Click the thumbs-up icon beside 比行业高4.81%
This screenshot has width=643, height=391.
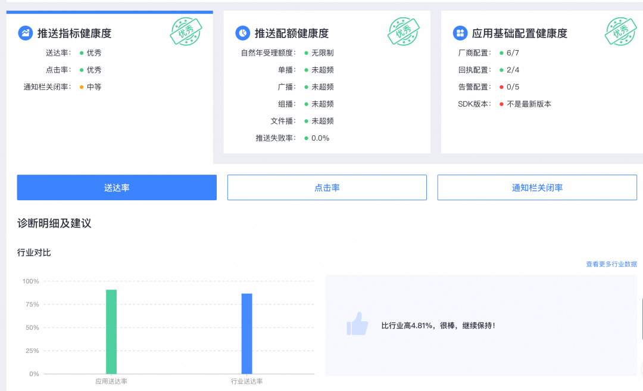pos(357,324)
